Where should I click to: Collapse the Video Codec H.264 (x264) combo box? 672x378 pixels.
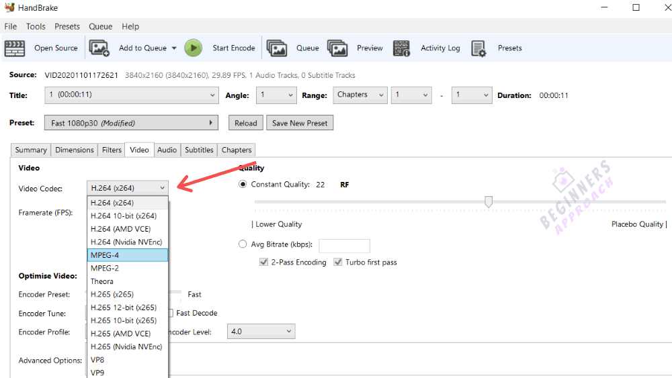point(127,188)
